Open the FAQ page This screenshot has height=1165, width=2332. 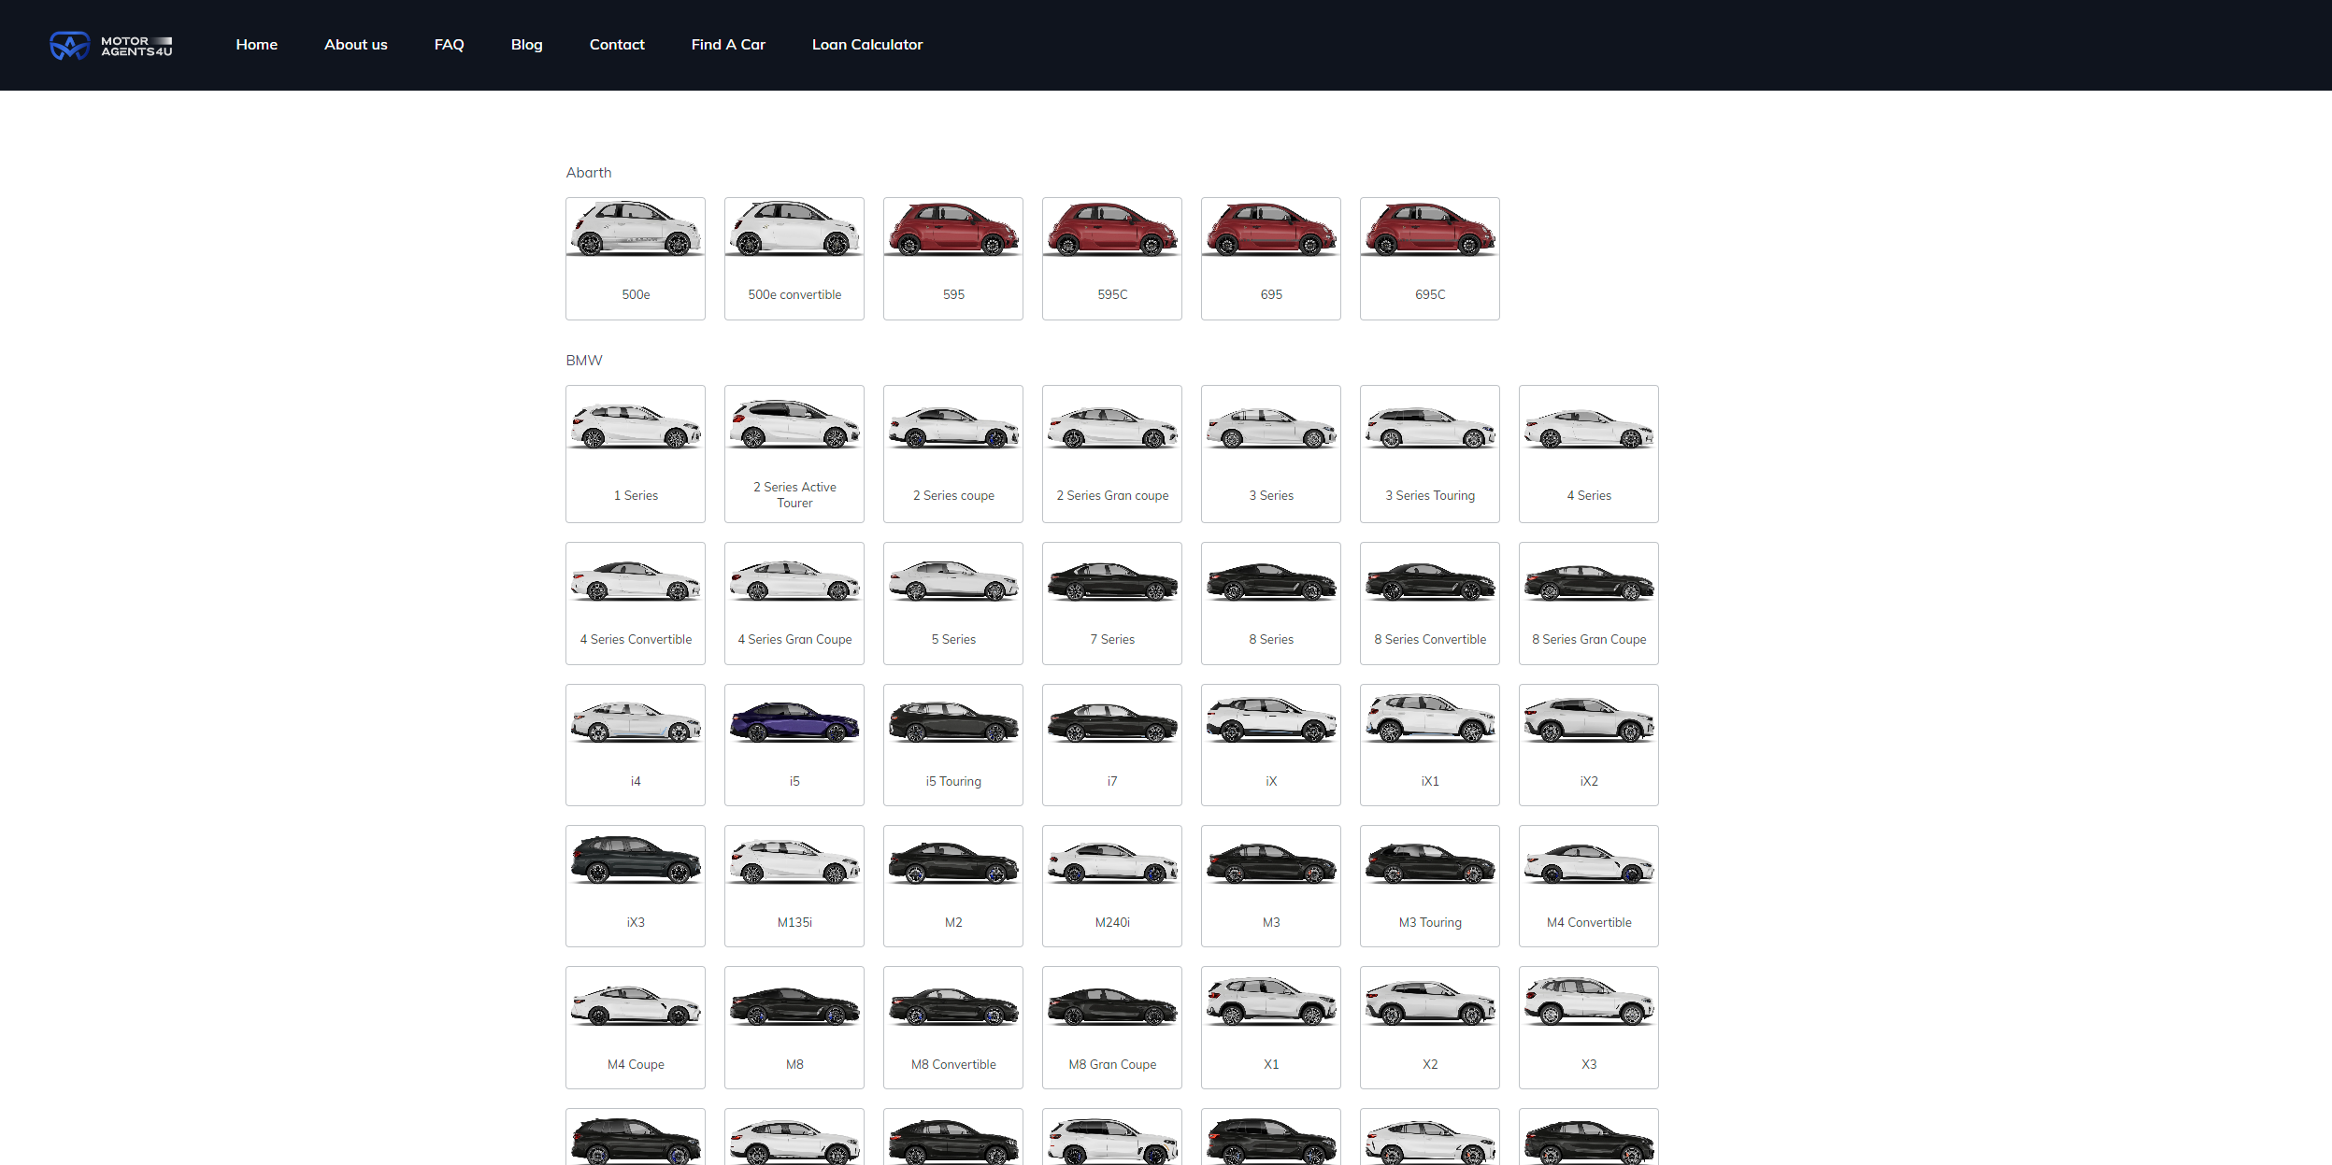pyautogui.click(x=449, y=45)
